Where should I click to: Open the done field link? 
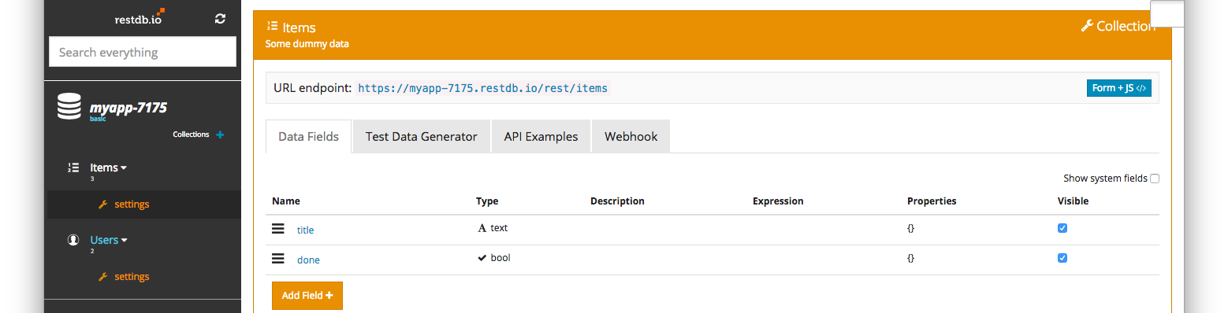308,260
